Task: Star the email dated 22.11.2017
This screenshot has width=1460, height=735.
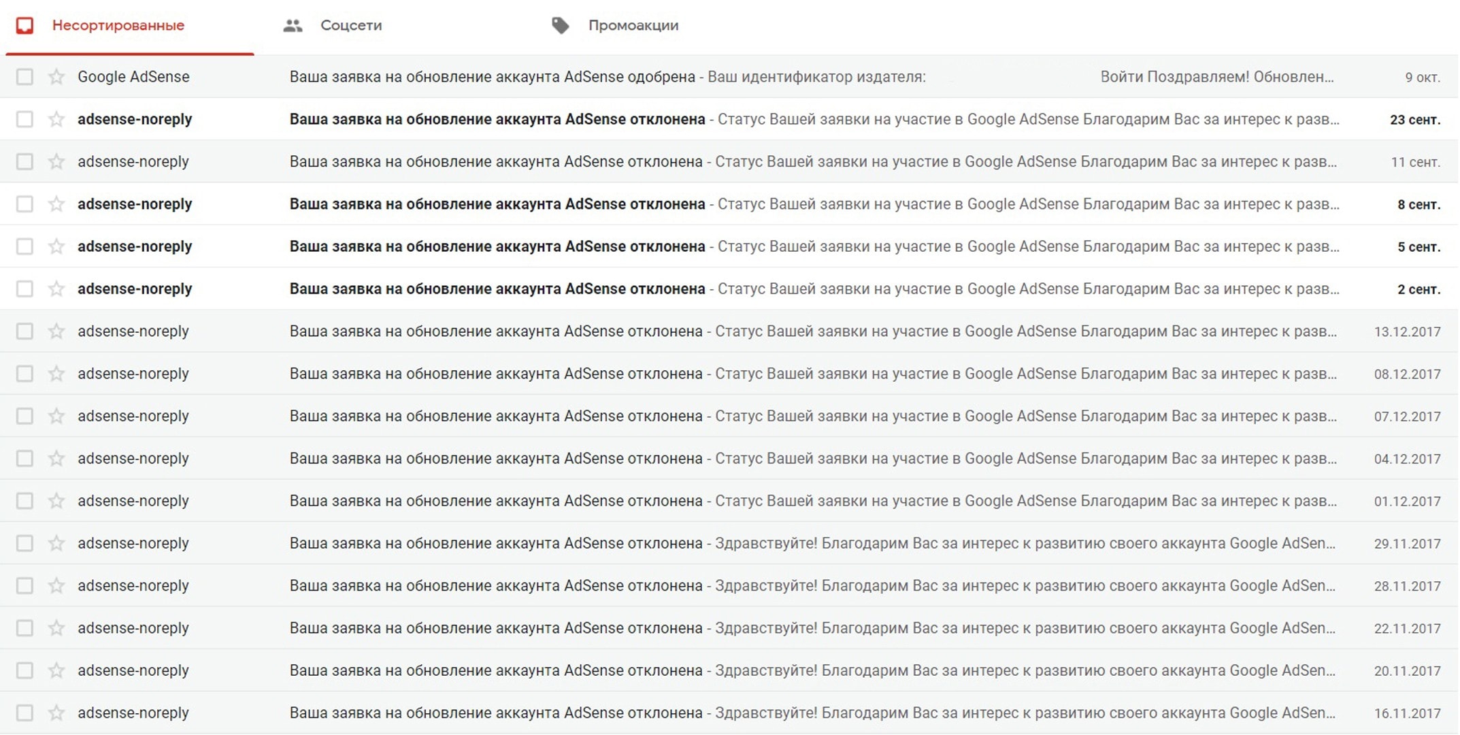Action: pos(56,628)
